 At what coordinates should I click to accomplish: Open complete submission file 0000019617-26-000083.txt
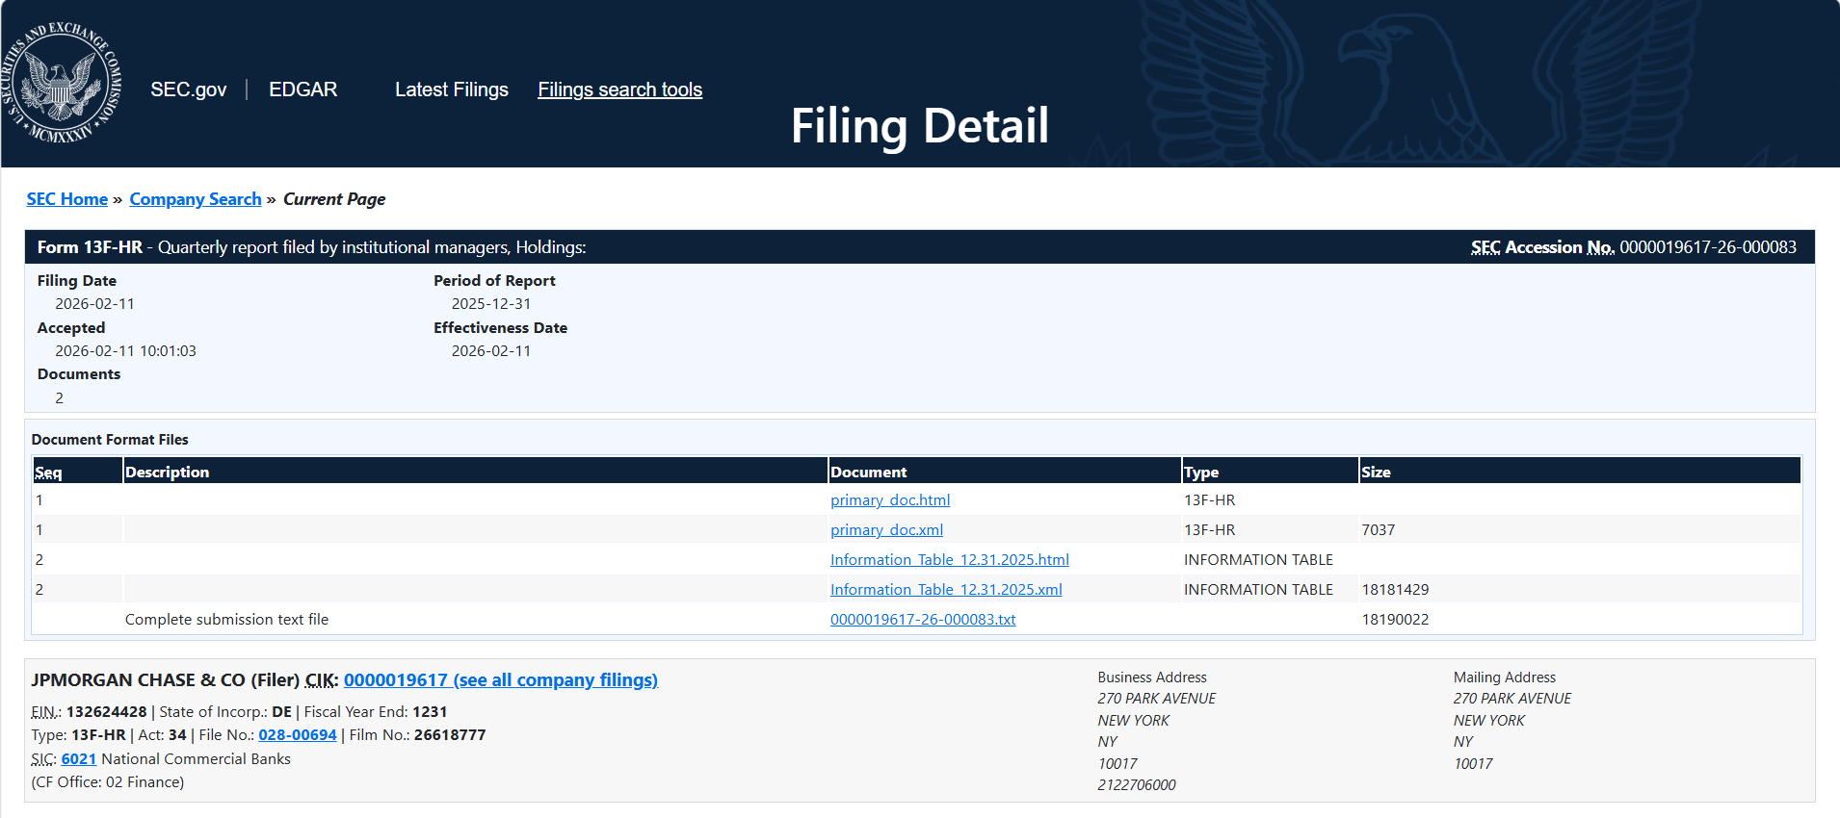click(923, 620)
